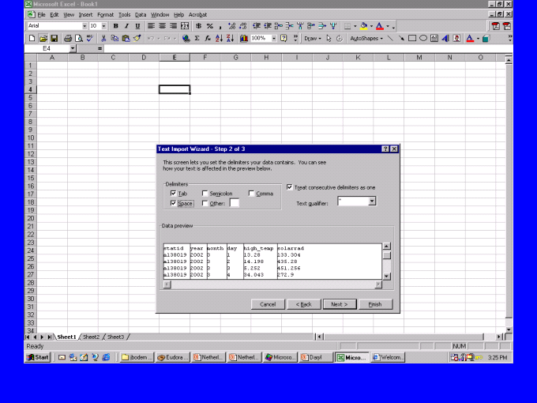Open the Fill Color dropdown arrow
This screenshot has height=403, width=537.
tap(372, 26)
